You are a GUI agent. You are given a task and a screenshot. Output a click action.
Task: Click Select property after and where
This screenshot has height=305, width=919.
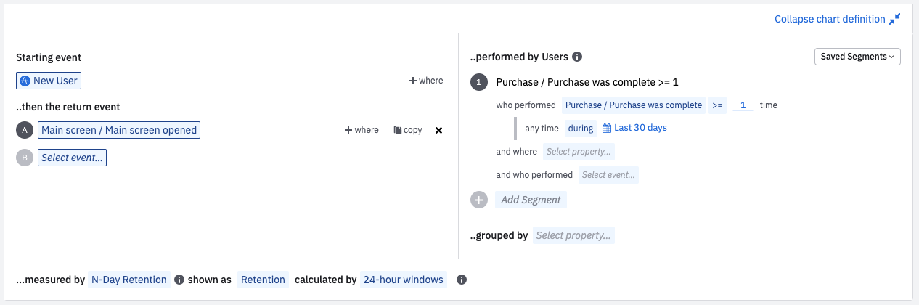pyautogui.click(x=579, y=152)
